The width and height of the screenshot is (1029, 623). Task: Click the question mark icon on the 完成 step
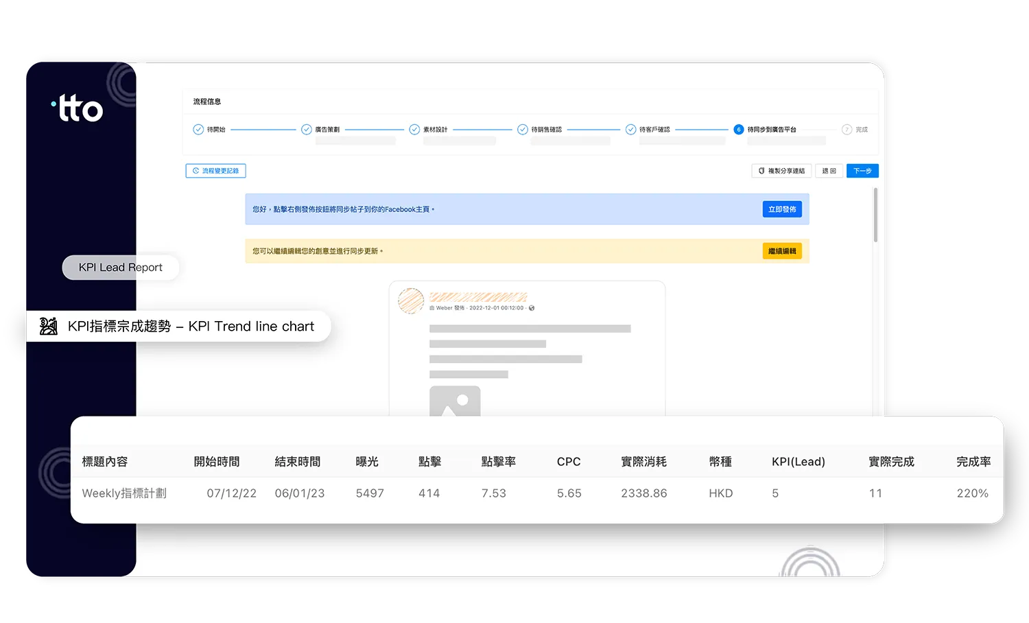click(x=847, y=129)
